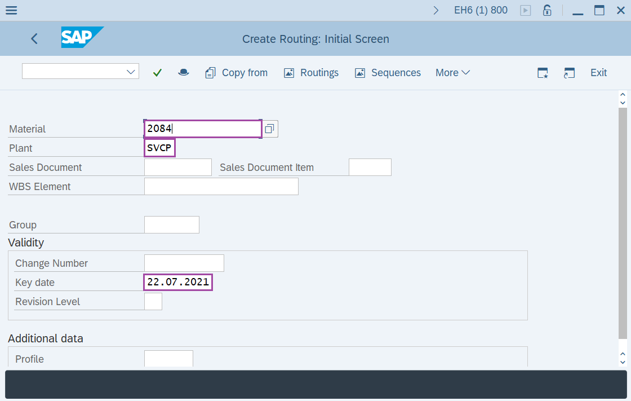Click the lock icon in the title bar

(546, 10)
